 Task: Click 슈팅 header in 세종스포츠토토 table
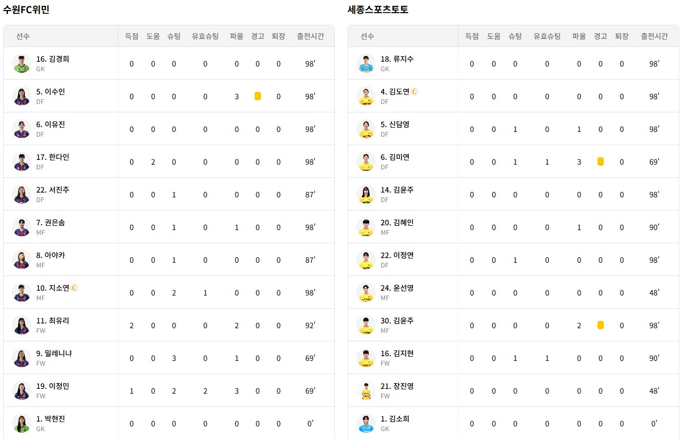click(x=515, y=36)
